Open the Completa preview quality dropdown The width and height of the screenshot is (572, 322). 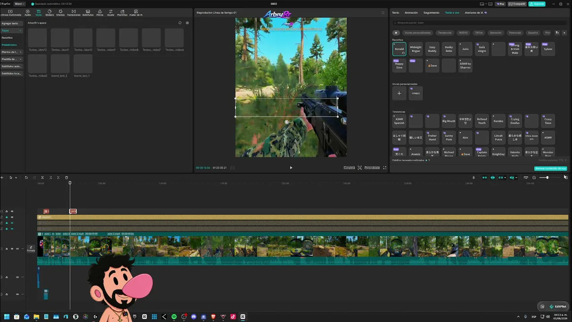pyautogui.click(x=349, y=168)
